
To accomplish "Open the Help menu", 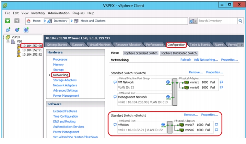I will (x=91, y=13).
